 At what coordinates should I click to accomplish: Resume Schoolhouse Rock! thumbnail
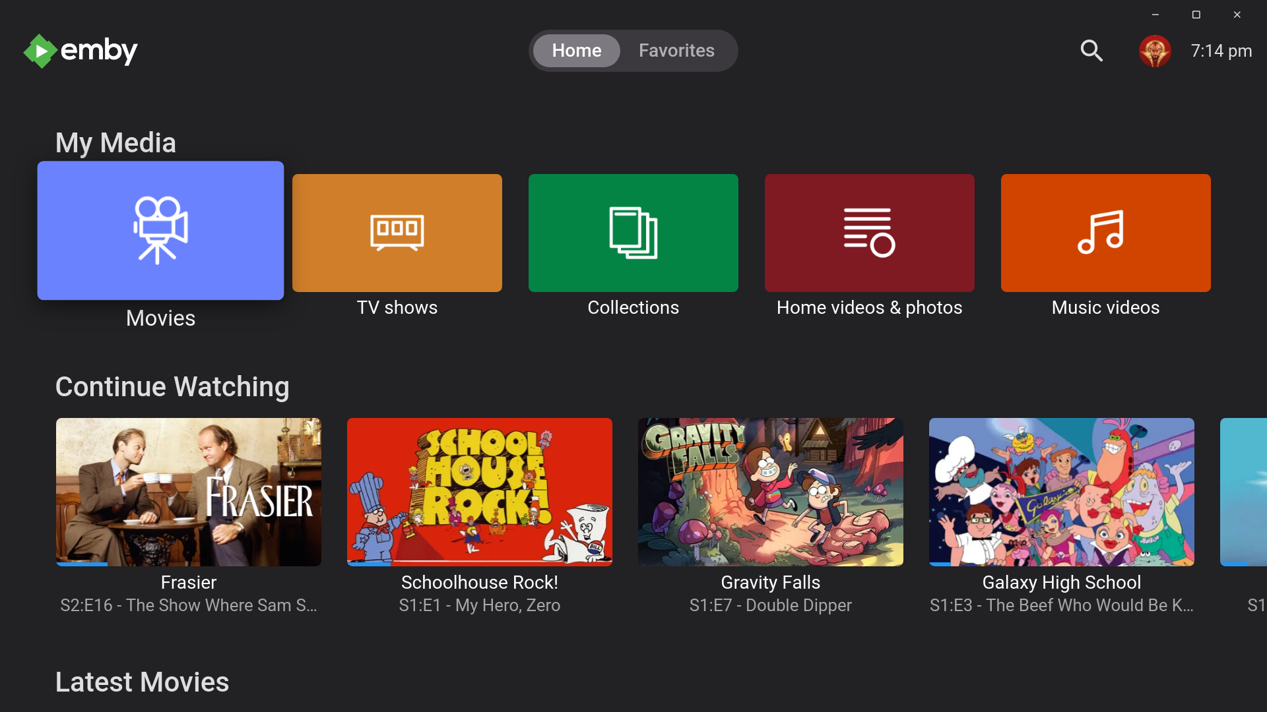pyautogui.click(x=480, y=492)
